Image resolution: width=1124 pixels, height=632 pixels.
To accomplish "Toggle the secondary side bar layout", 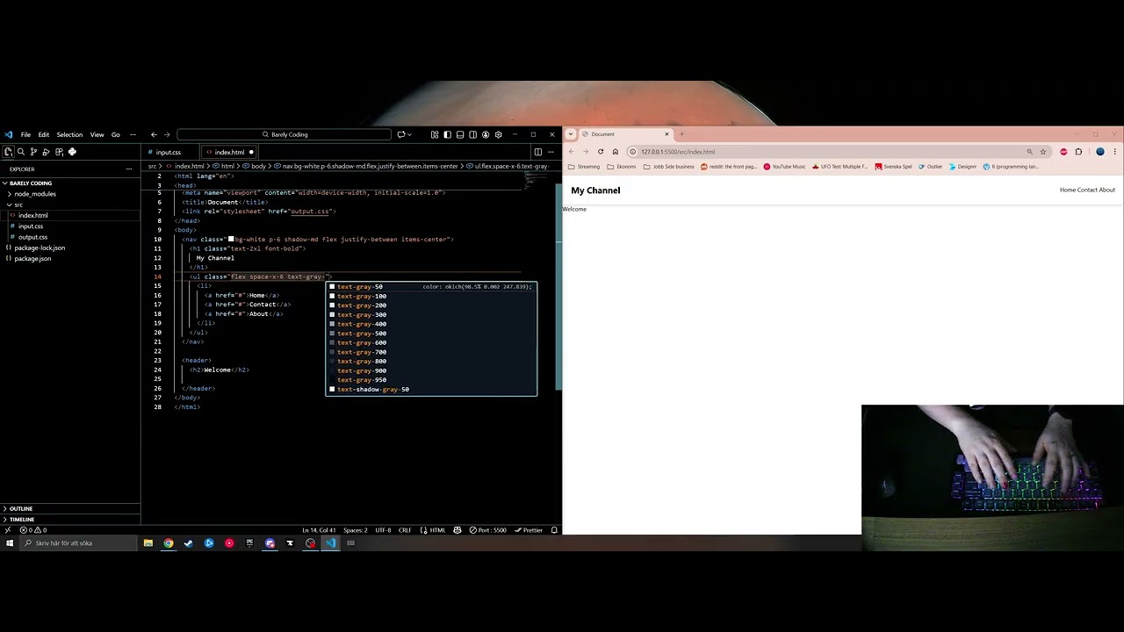I will (472, 134).
